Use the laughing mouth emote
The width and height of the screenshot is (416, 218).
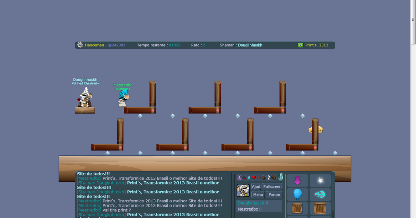(x=244, y=178)
